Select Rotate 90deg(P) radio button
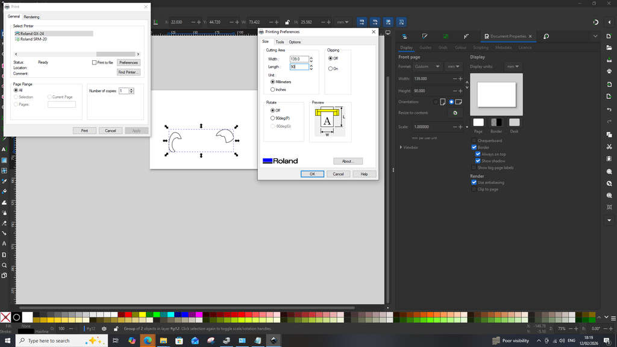Viewport: 617px width, 347px height. [x=273, y=118]
